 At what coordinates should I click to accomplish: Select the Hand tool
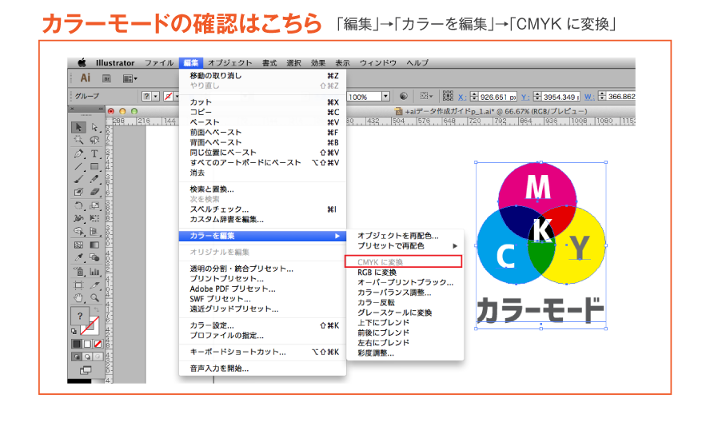point(78,297)
